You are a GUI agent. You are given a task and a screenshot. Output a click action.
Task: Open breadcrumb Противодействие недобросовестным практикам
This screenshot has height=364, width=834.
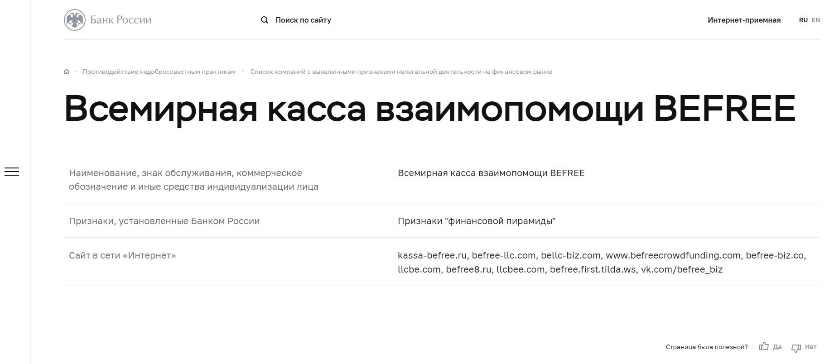pos(159,72)
